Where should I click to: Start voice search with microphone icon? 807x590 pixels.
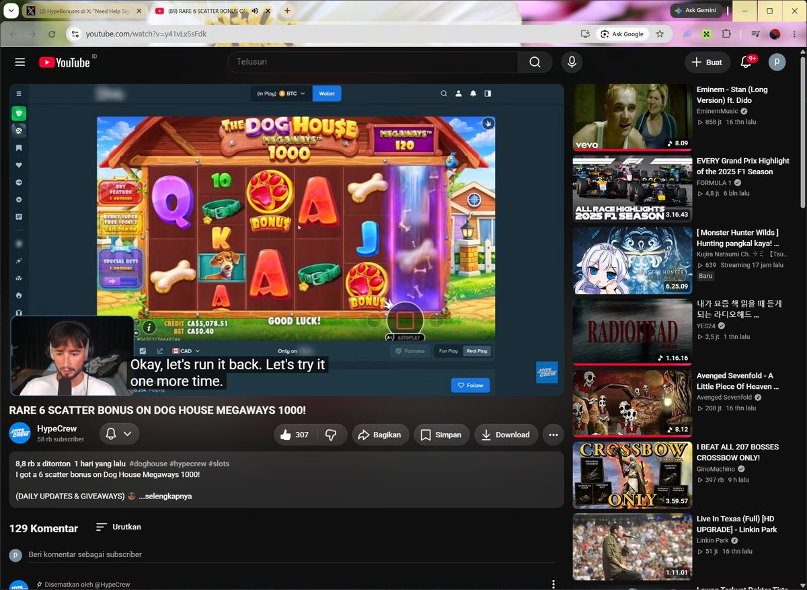572,62
